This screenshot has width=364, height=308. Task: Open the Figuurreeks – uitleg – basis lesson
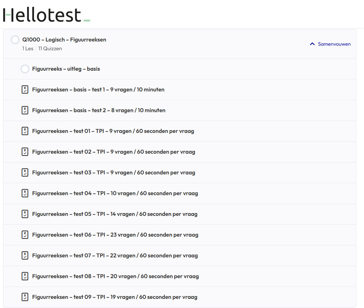tap(66, 69)
